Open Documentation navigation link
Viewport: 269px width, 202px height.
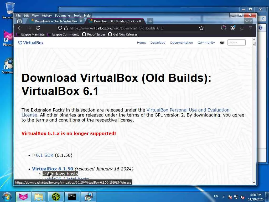click(x=182, y=43)
